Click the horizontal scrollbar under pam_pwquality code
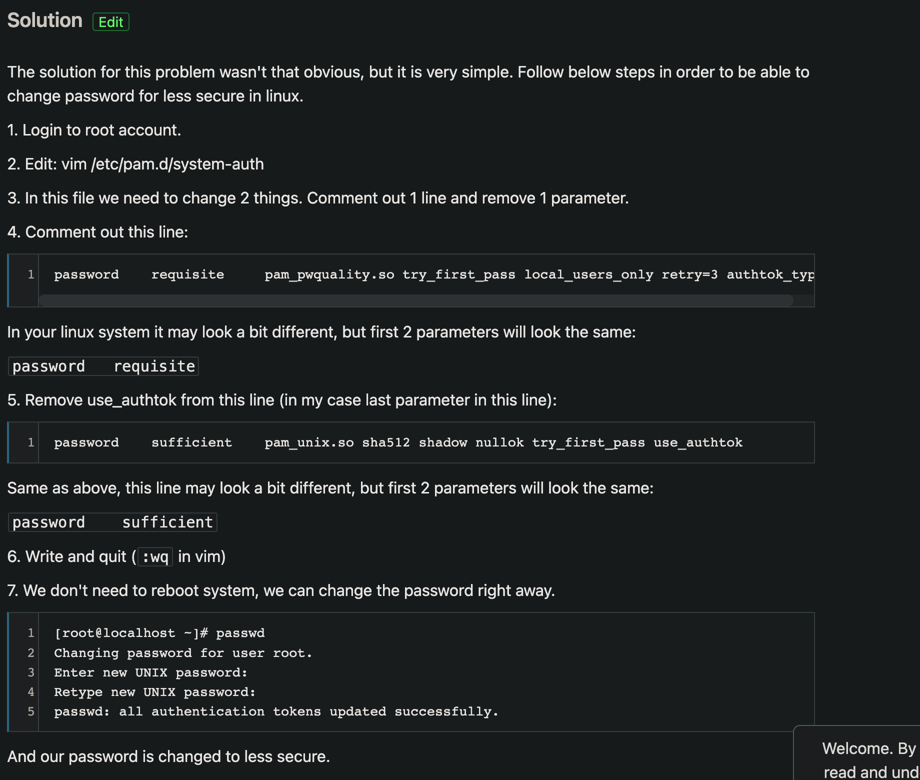The image size is (920, 780). point(416,300)
